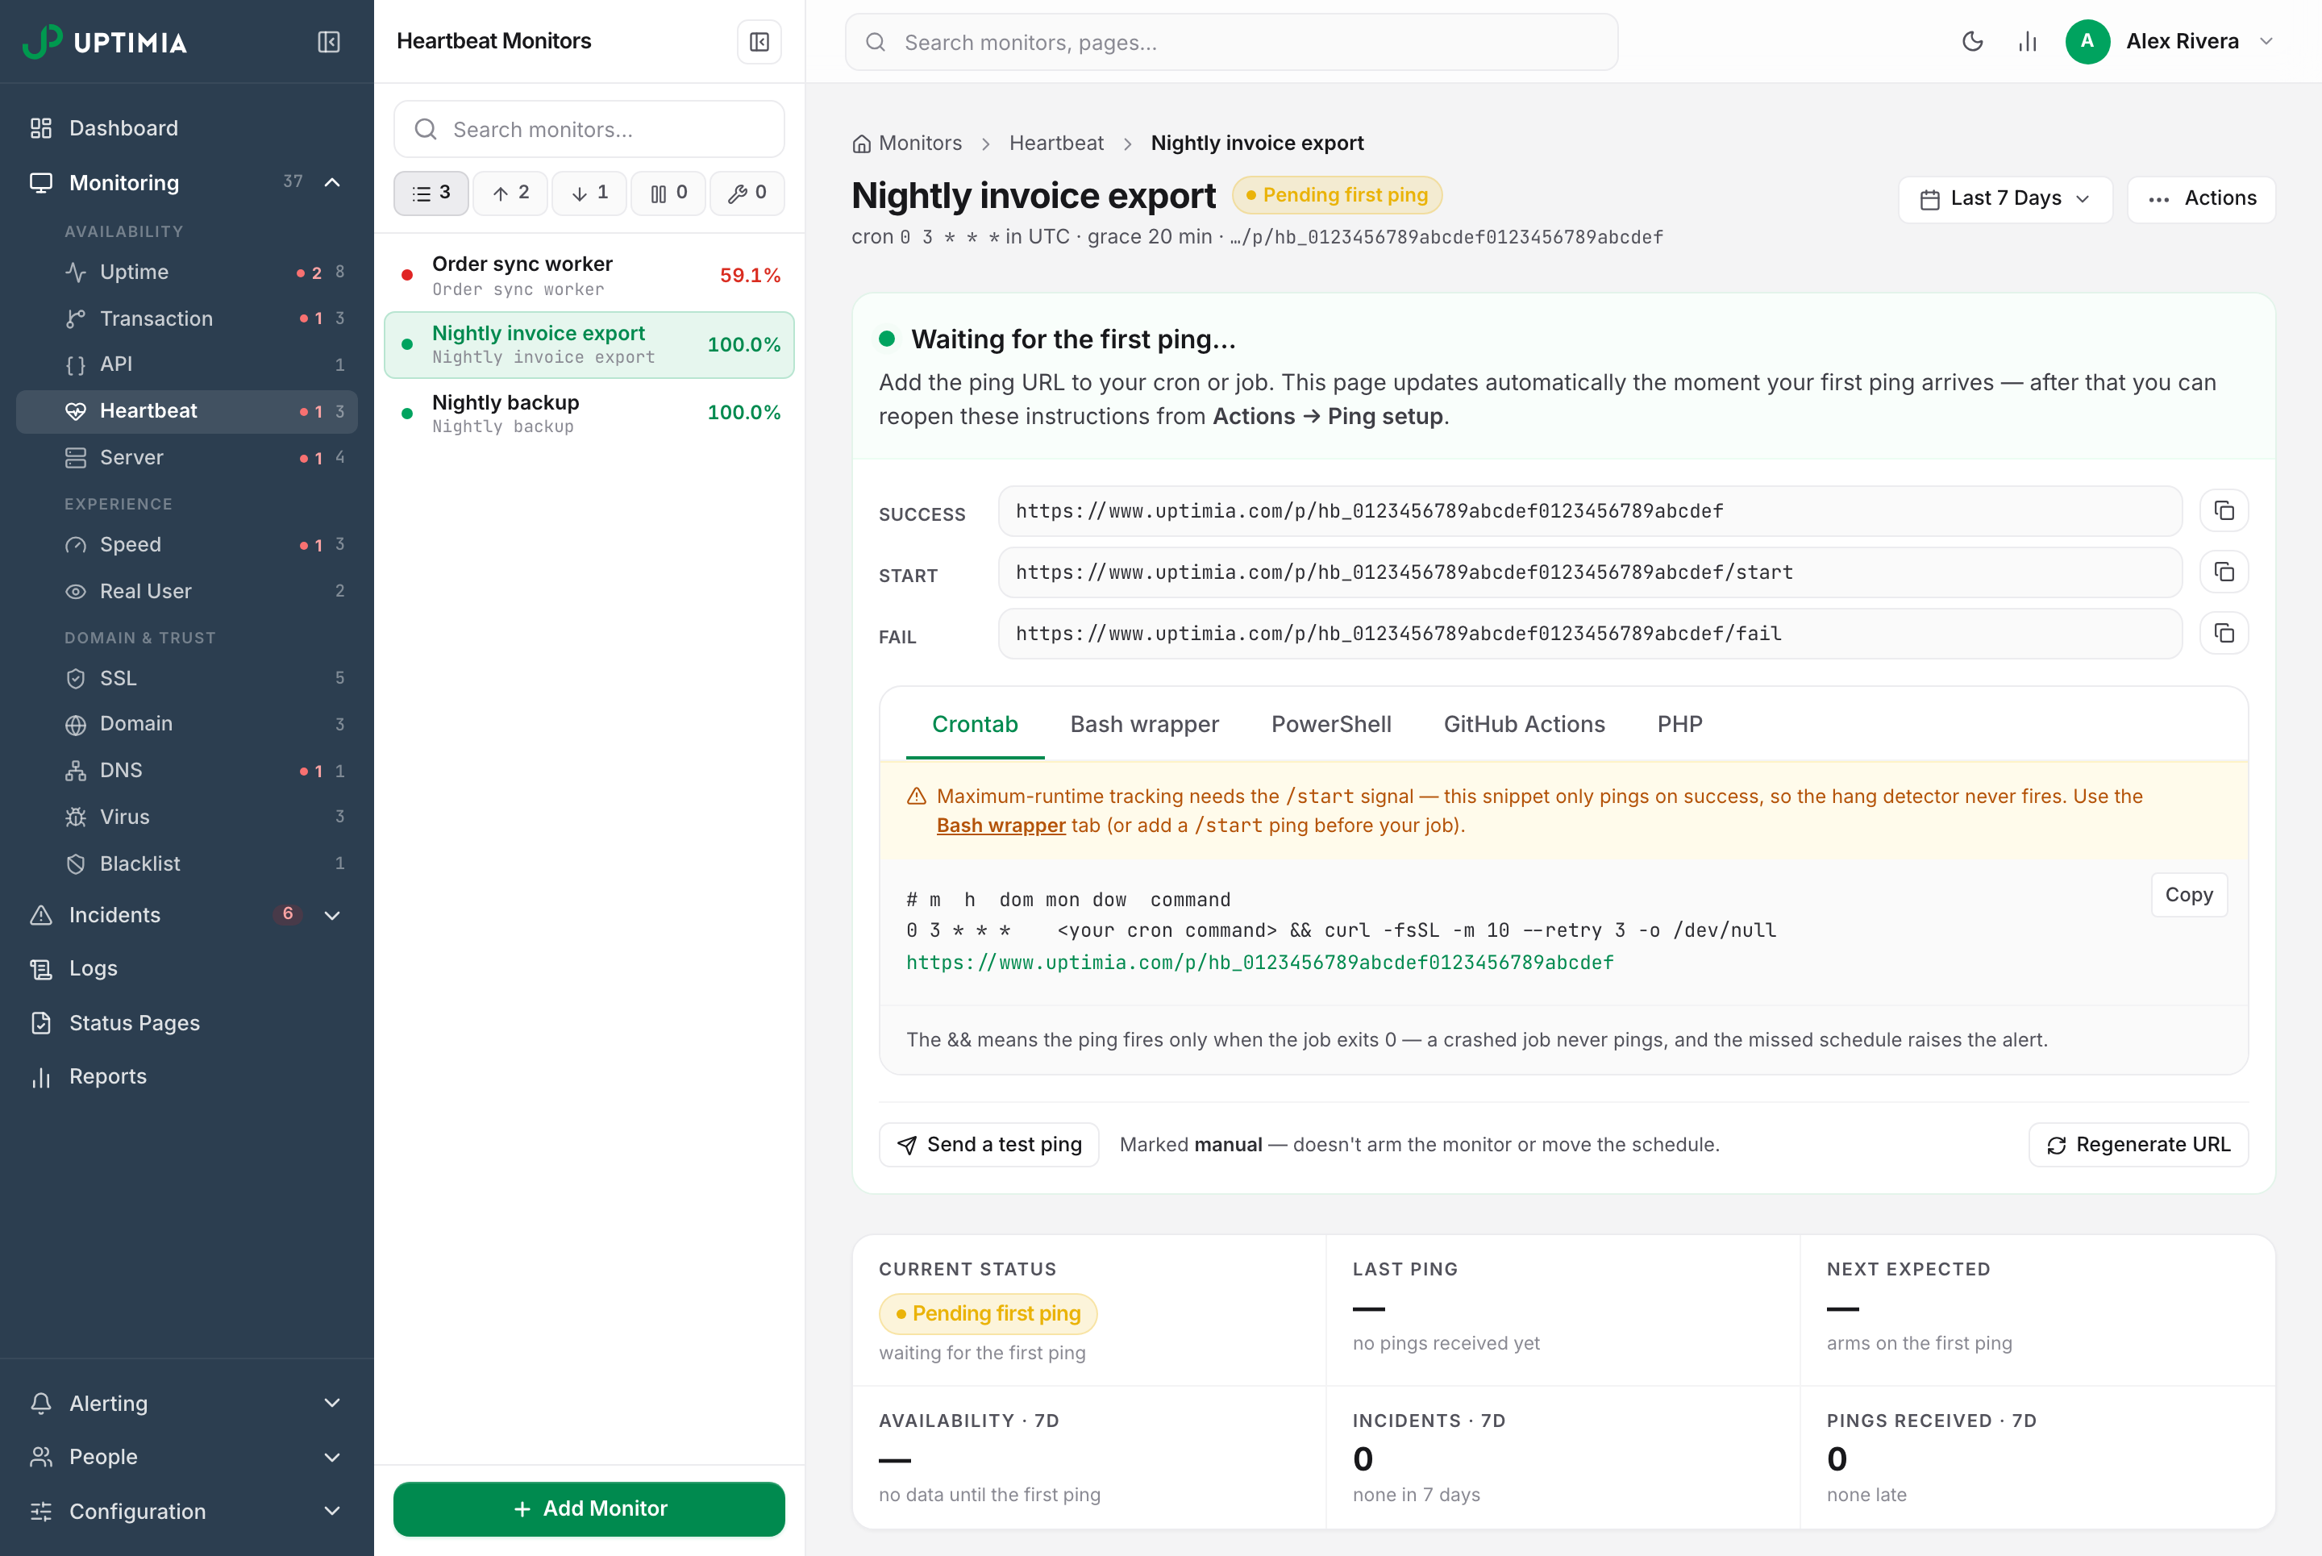Screen dimensions: 2322x1556
Task: Expand the Configuration section
Action: (332, 1512)
